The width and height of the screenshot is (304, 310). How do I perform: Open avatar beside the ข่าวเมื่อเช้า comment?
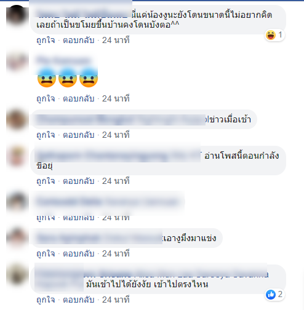17,120
